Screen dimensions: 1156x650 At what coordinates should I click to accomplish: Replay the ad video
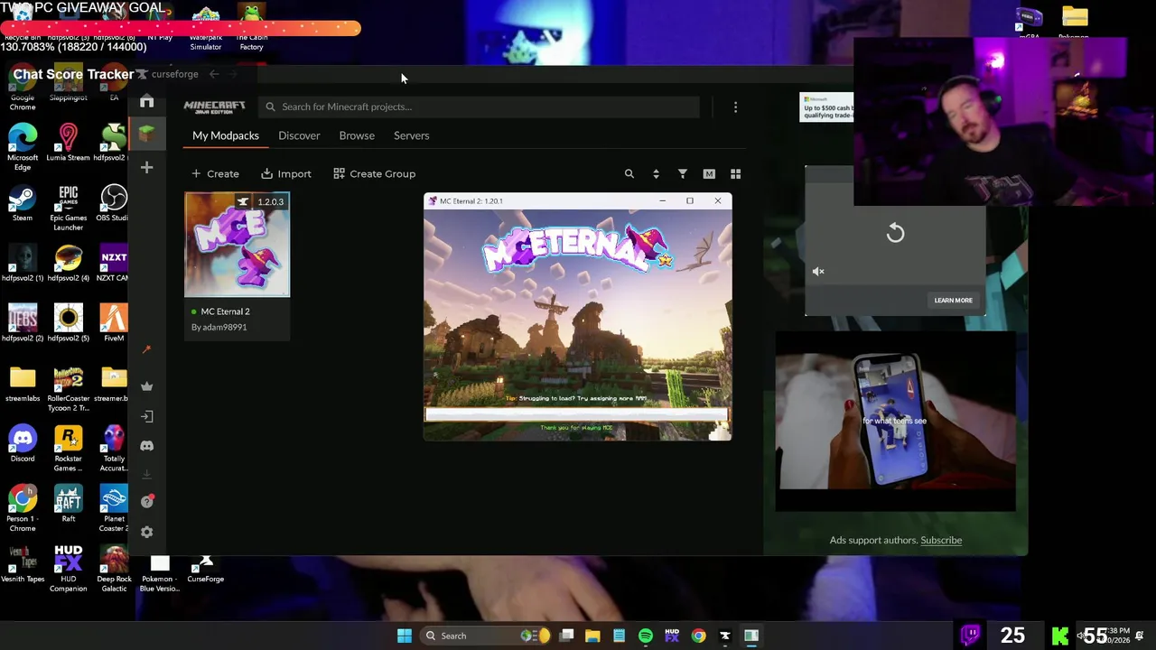coord(895,234)
